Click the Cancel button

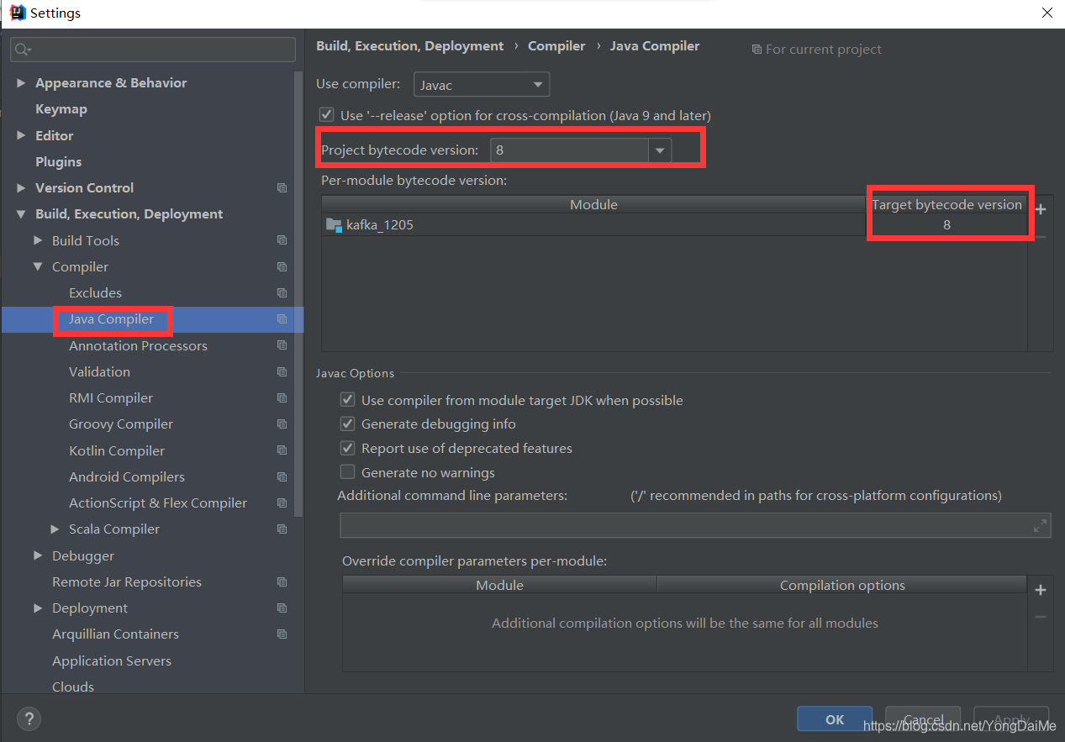(x=922, y=719)
